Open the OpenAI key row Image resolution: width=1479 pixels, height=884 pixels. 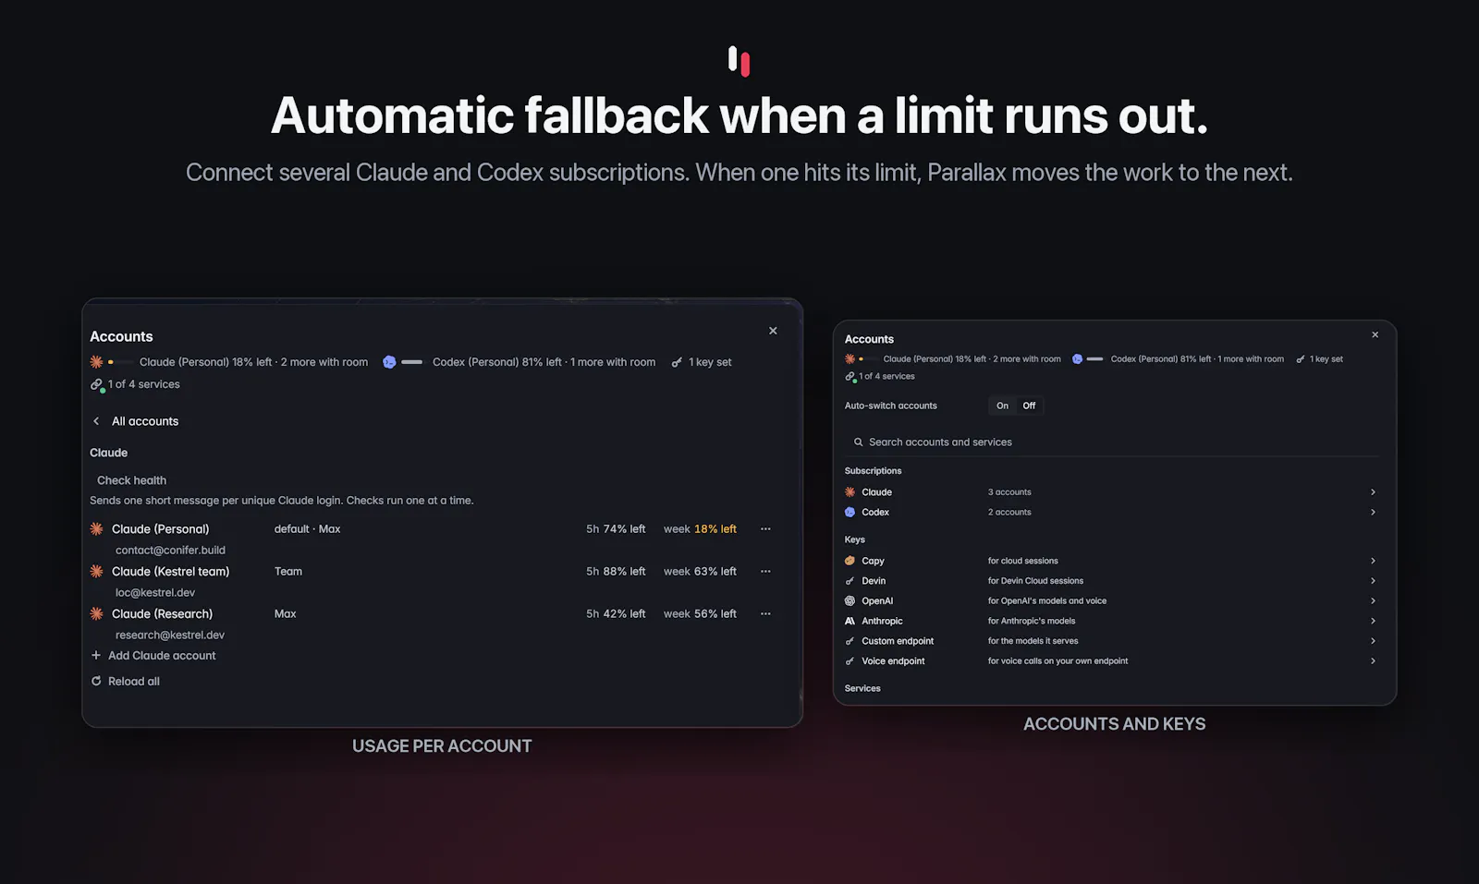tap(1111, 601)
